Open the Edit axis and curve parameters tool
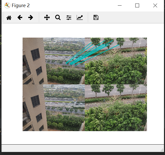Image resolution: width=165 pixels, height=155 pixels. (x=80, y=18)
